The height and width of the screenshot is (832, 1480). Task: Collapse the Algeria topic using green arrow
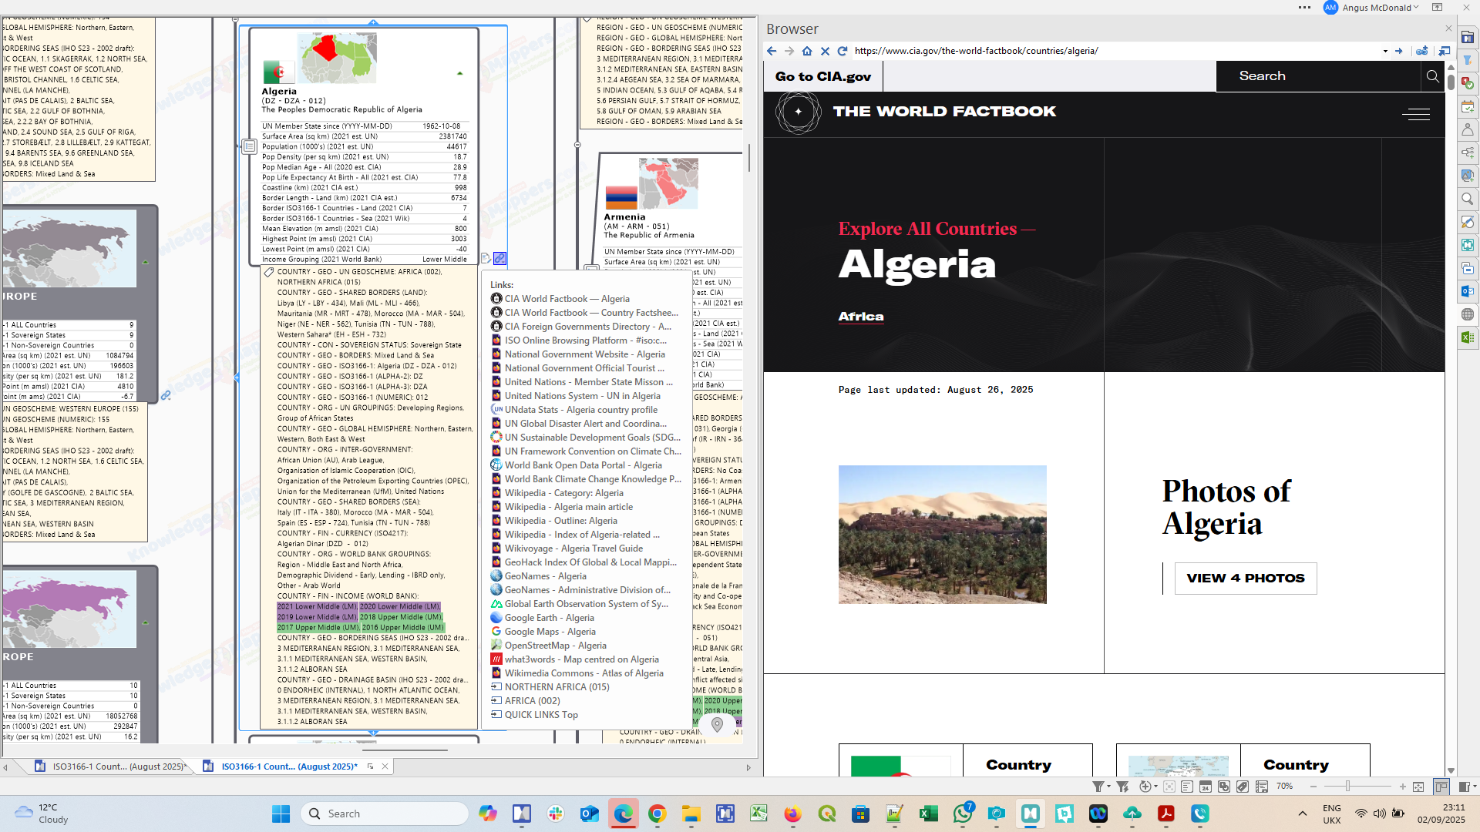(x=460, y=74)
